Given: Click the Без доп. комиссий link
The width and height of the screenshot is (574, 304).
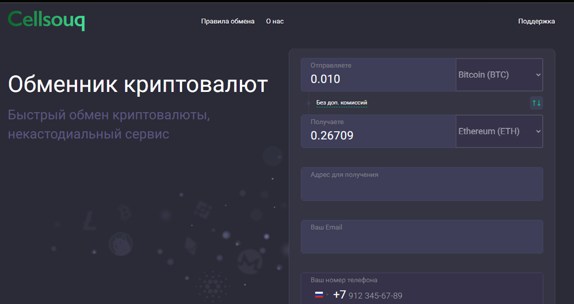Looking at the screenshot, I should pos(342,103).
